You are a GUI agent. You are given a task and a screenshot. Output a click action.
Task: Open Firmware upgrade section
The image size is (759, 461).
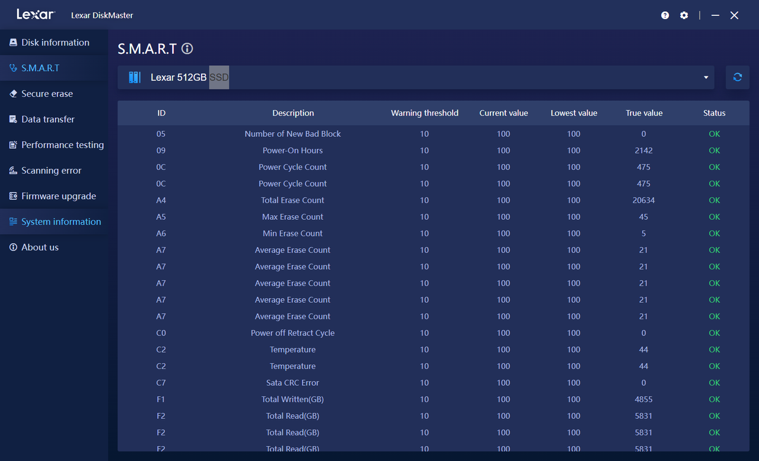pyautogui.click(x=54, y=196)
